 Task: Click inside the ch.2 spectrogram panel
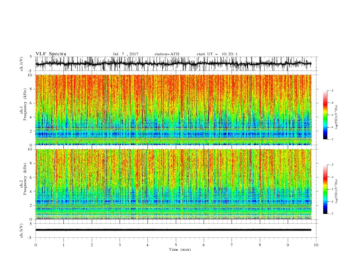point(173,184)
